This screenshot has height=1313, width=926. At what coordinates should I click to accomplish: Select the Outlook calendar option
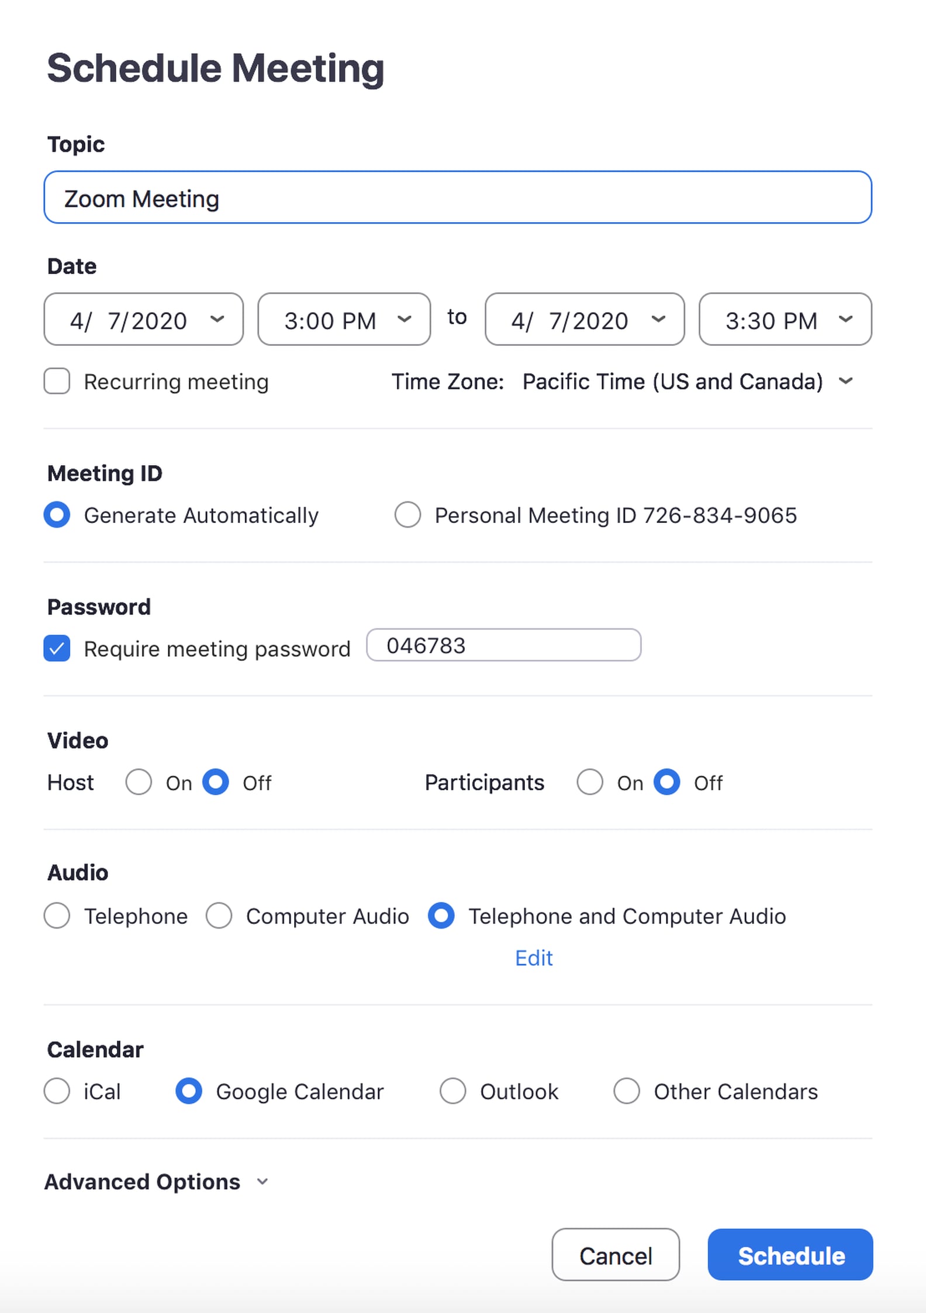pos(453,1091)
